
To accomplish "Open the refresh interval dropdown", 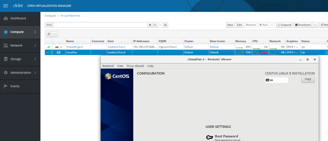I will point(54,34).
